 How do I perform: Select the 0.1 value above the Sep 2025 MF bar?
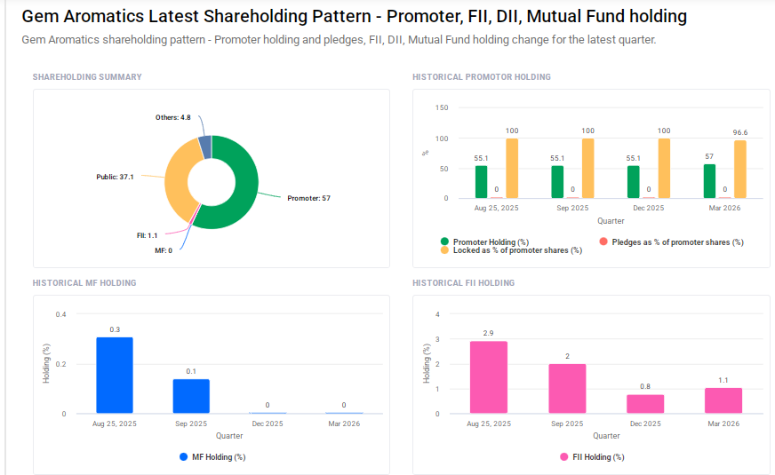[191, 371]
